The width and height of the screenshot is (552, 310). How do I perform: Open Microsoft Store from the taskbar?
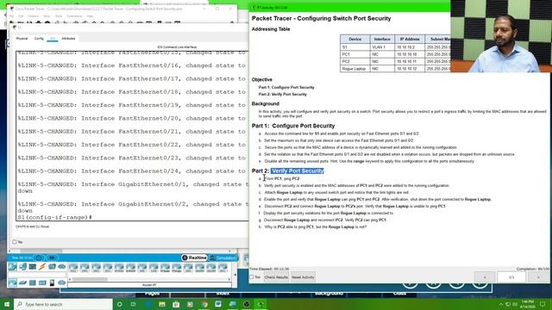click(176, 304)
